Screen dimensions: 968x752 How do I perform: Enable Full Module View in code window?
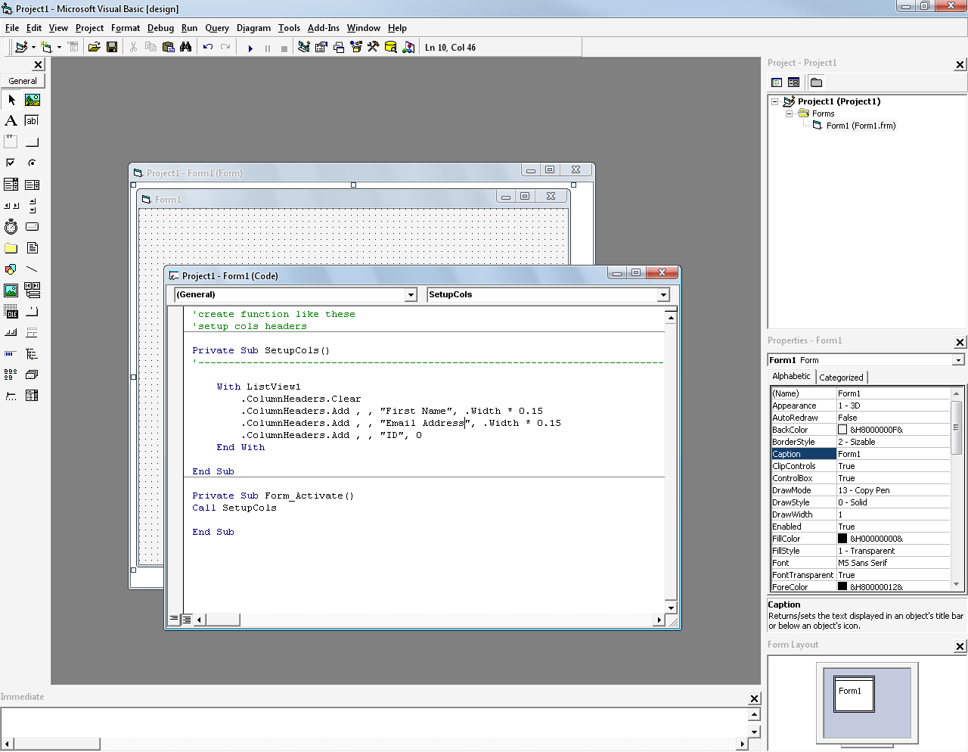pyautogui.click(x=187, y=620)
